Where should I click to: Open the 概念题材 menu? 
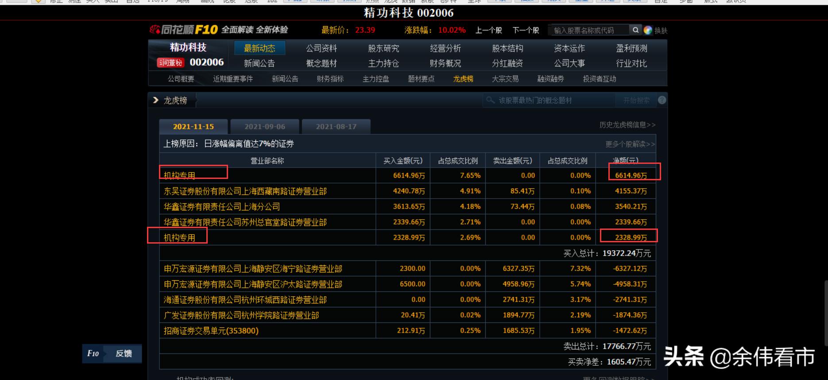coord(321,63)
